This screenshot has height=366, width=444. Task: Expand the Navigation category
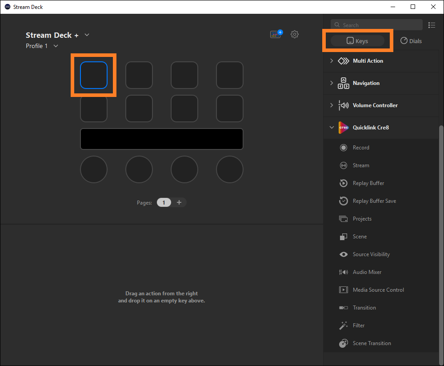click(332, 83)
